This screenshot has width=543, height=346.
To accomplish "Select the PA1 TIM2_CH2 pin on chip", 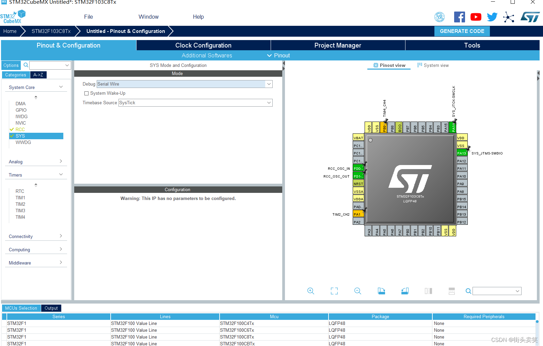I will 358,214.
